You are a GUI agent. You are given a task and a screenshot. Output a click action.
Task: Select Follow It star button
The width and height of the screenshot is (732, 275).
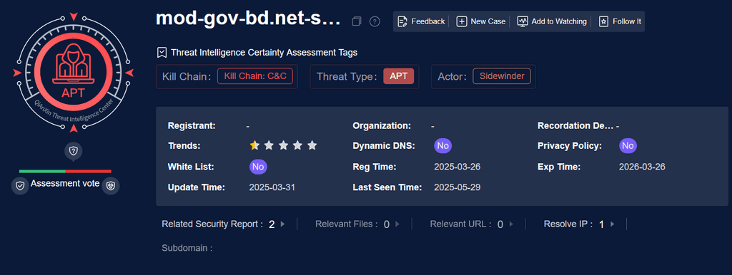coord(620,21)
